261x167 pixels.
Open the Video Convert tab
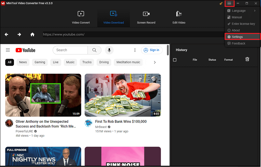pos(81,17)
